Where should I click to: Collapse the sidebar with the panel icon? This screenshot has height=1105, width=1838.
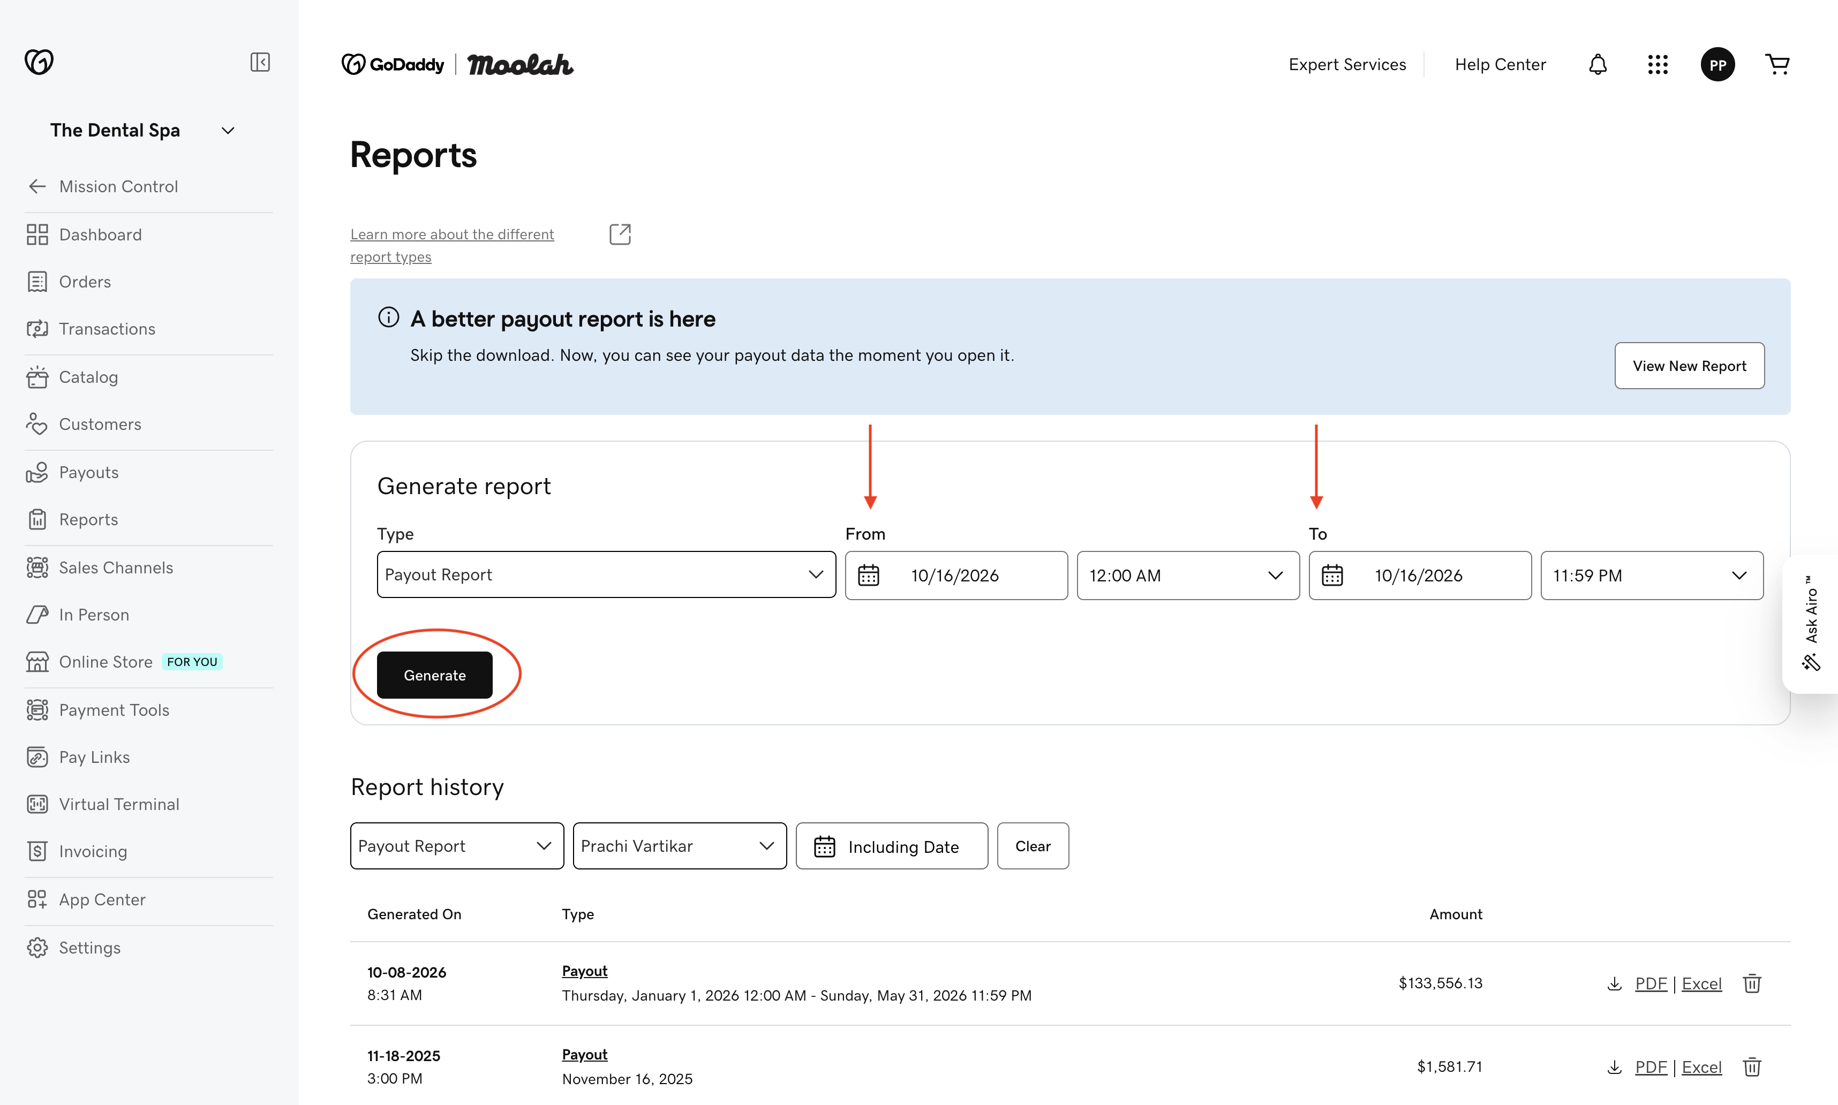click(x=260, y=62)
